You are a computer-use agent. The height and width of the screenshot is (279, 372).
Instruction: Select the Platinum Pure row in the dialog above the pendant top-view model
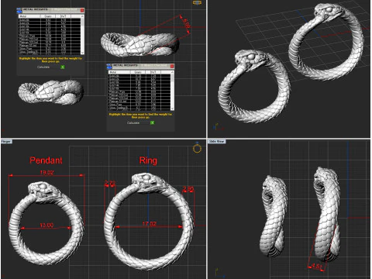click(50, 36)
